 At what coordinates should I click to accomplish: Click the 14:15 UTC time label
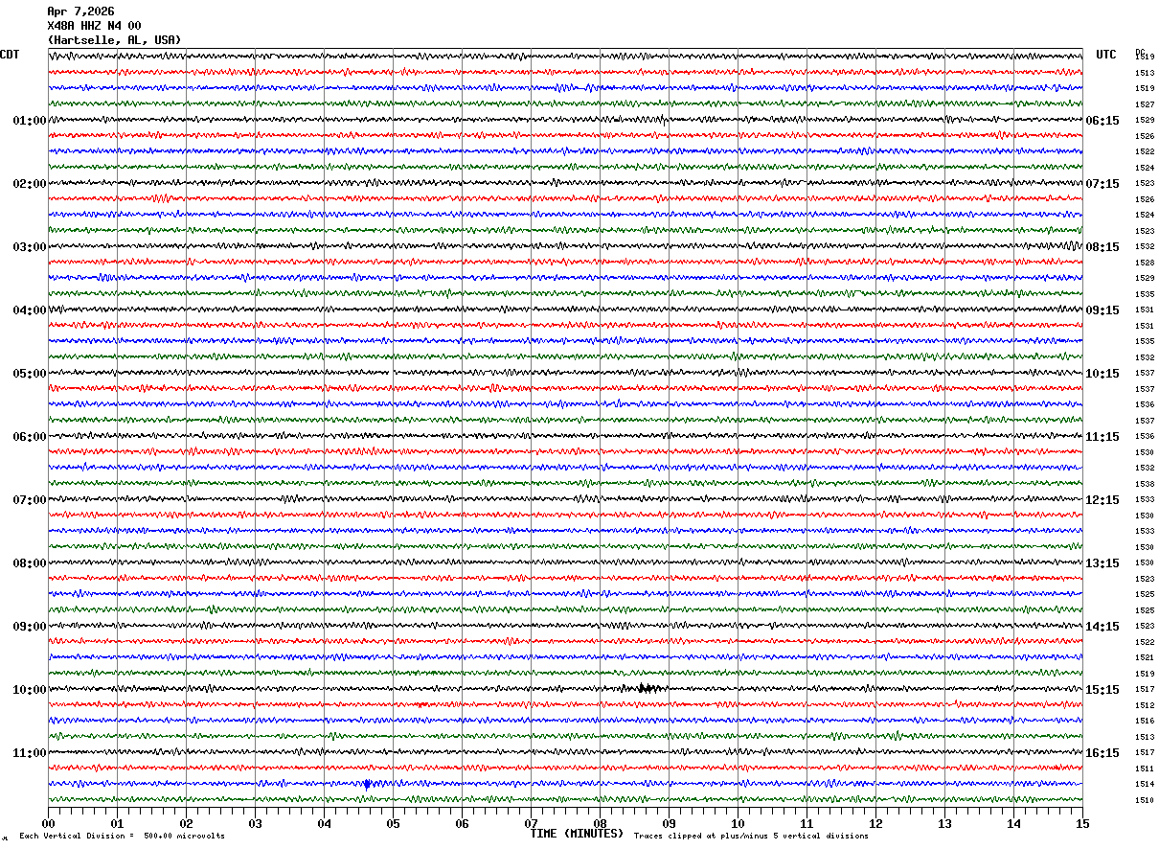click(1102, 627)
